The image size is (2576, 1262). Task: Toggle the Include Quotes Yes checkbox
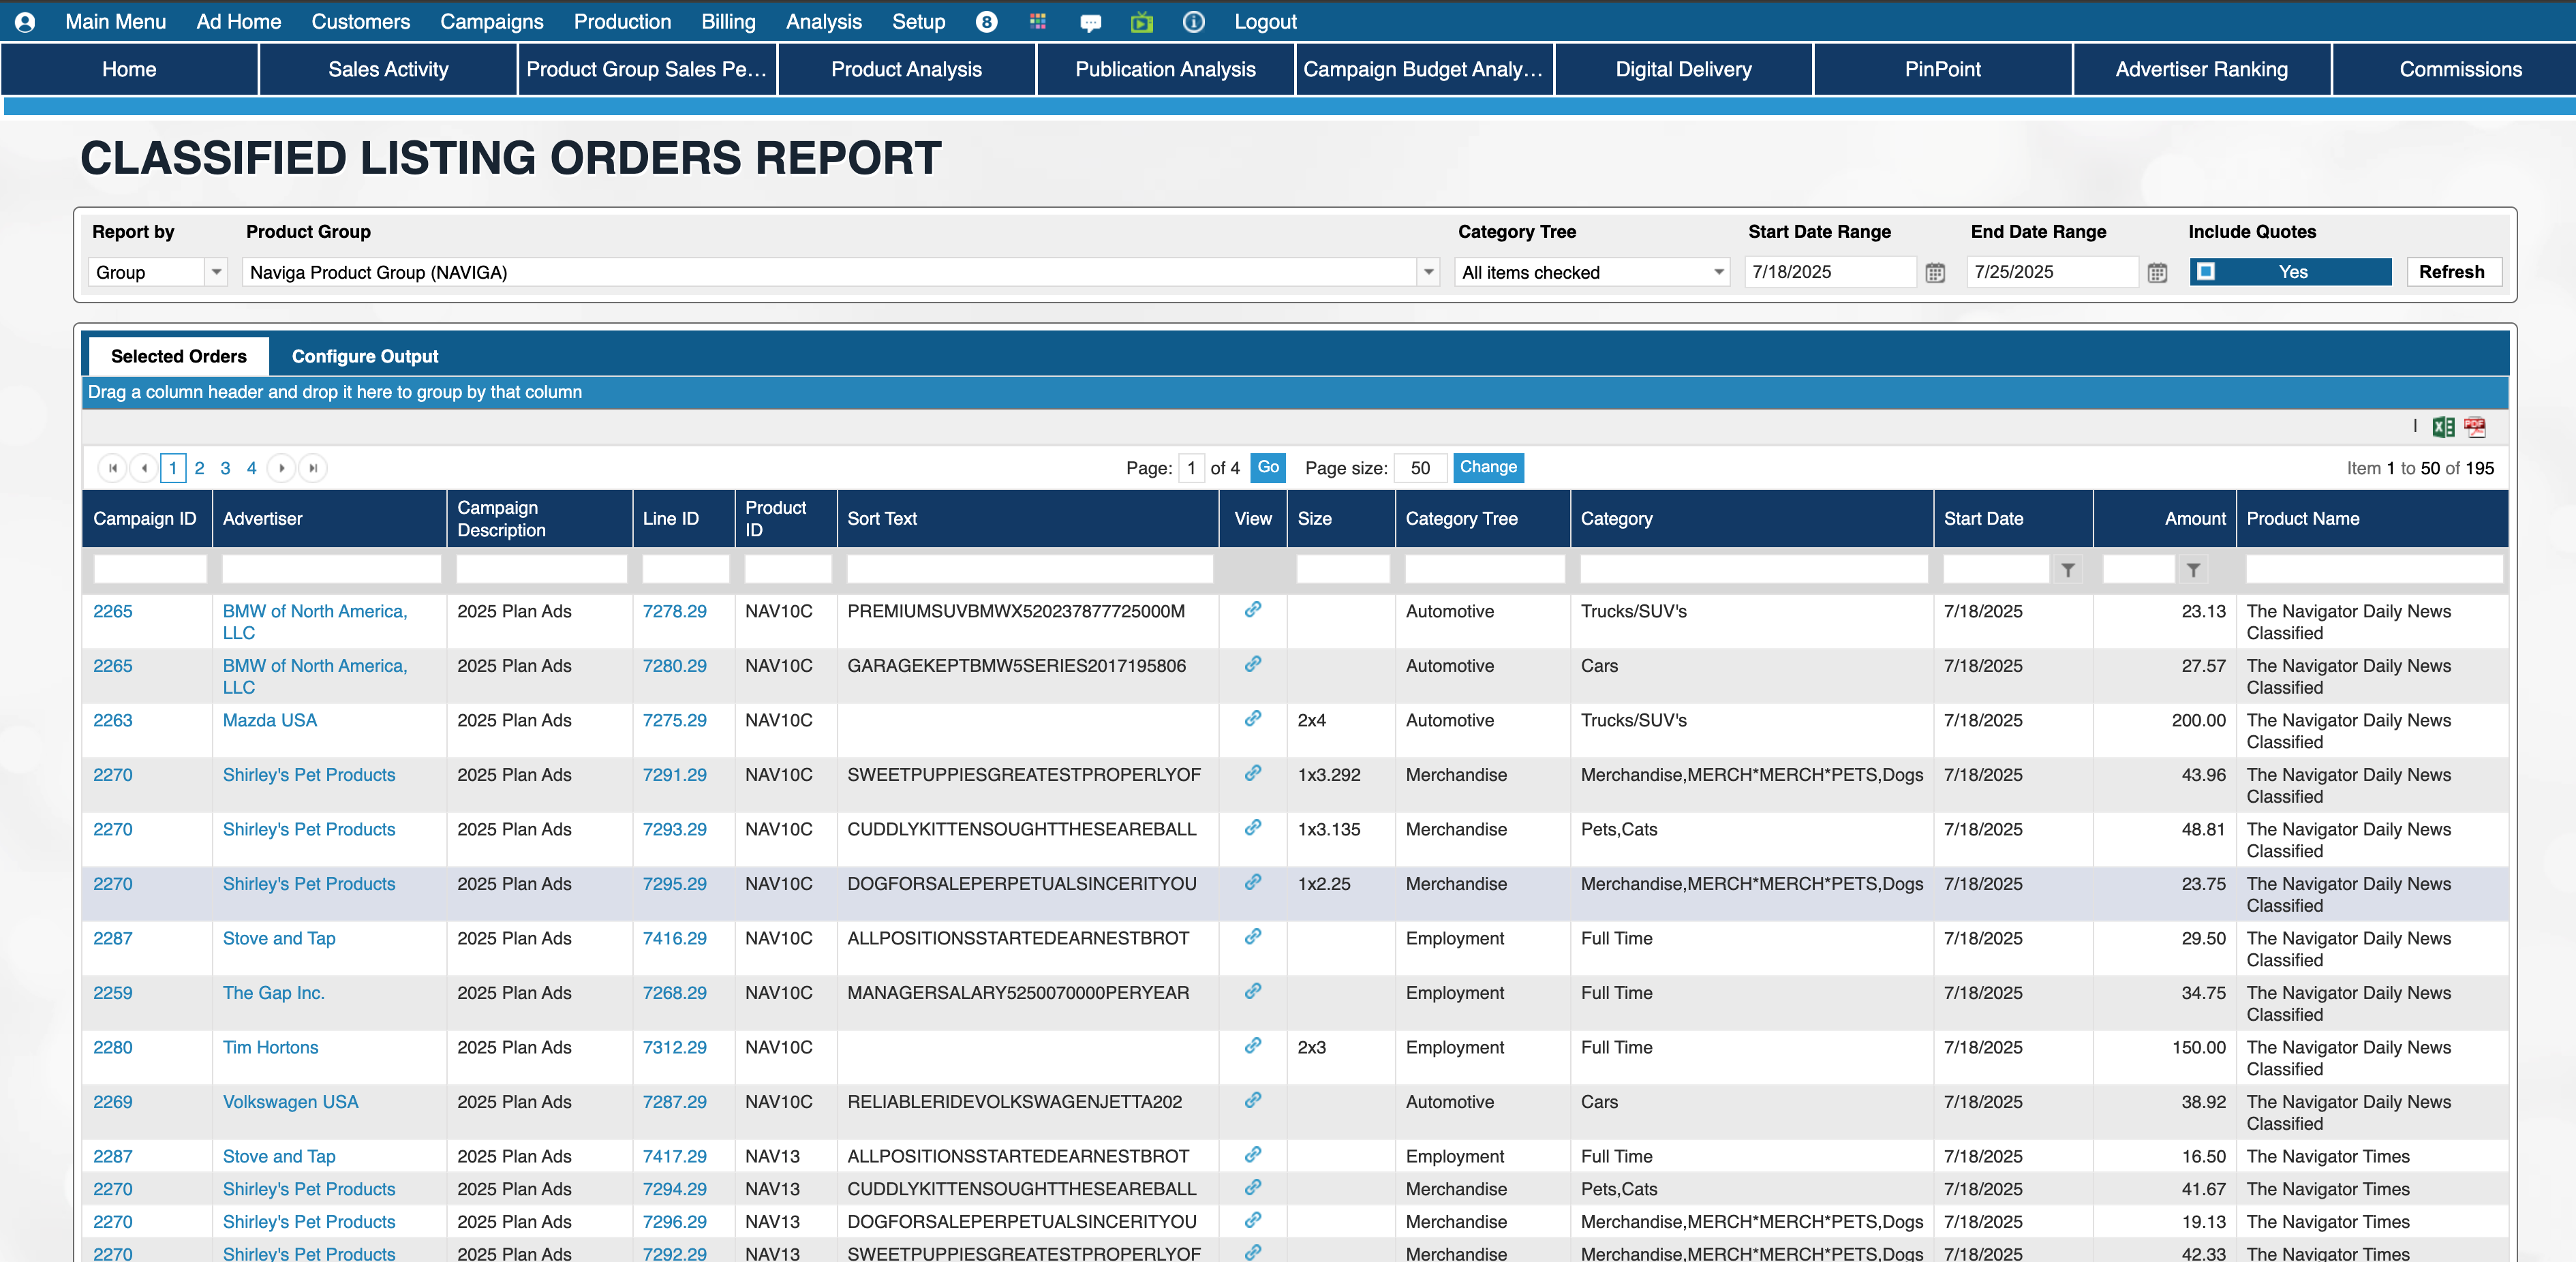(2206, 271)
